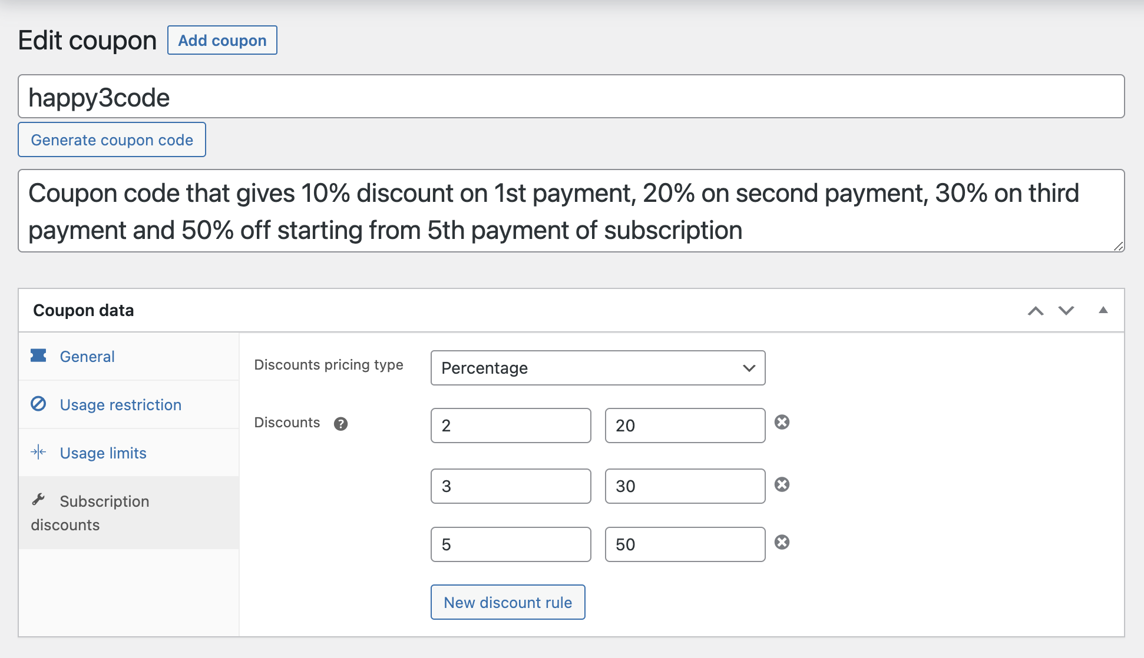
Task: Move Coupon data box down
Action: tap(1066, 311)
